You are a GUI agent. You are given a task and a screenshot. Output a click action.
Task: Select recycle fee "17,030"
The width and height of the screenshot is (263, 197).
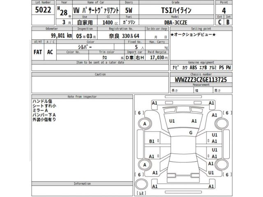[x=157, y=57]
